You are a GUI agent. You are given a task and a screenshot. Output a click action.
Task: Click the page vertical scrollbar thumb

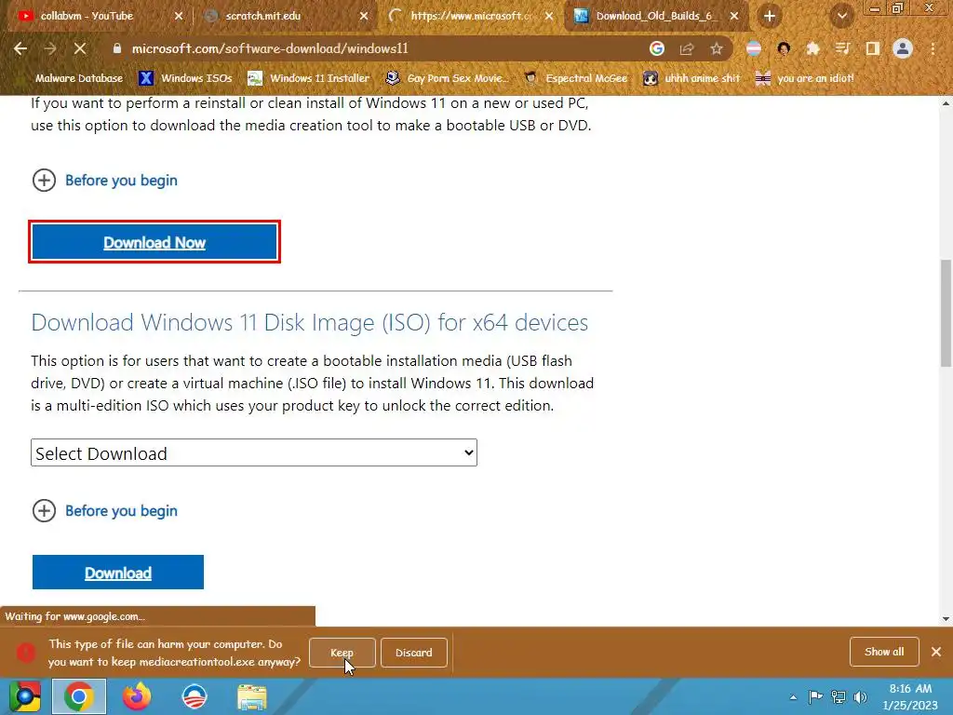point(946,313)
